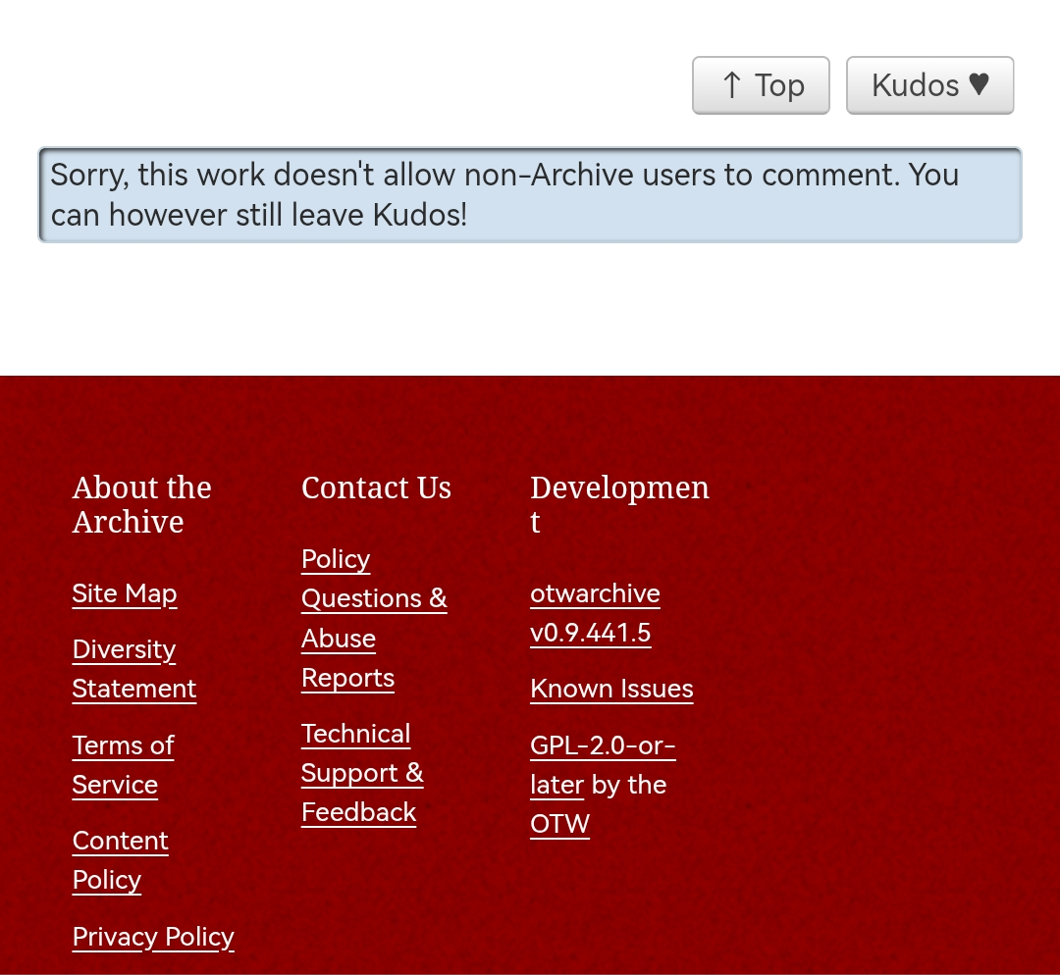View the Terms of Service
The width and height of the screenshot is (1060, 975).
pyautogui.click(x=123, y=765)
